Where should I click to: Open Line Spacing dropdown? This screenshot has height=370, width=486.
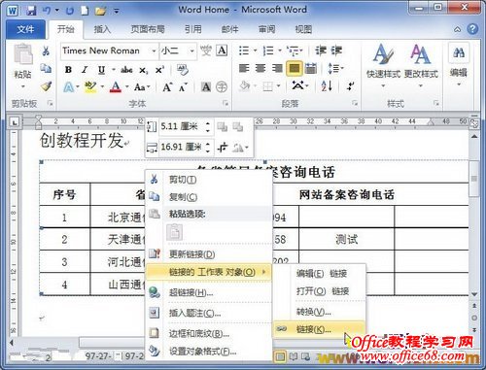335,69
